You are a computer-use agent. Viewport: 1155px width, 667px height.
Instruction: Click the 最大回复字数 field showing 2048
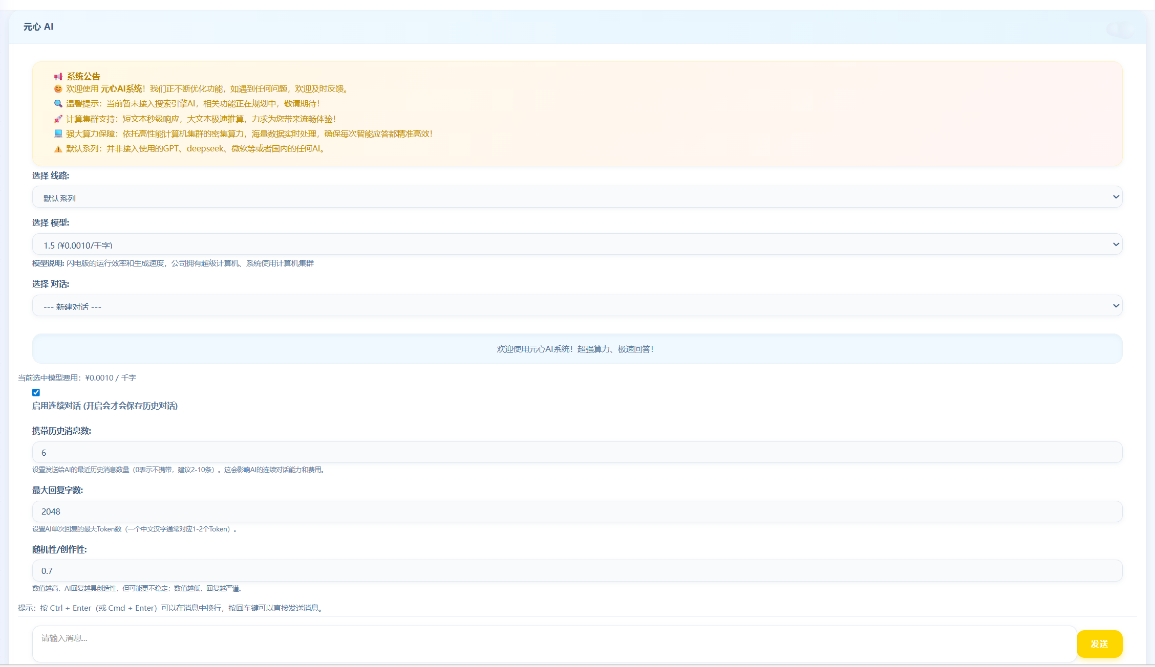[x=577, y=512]
